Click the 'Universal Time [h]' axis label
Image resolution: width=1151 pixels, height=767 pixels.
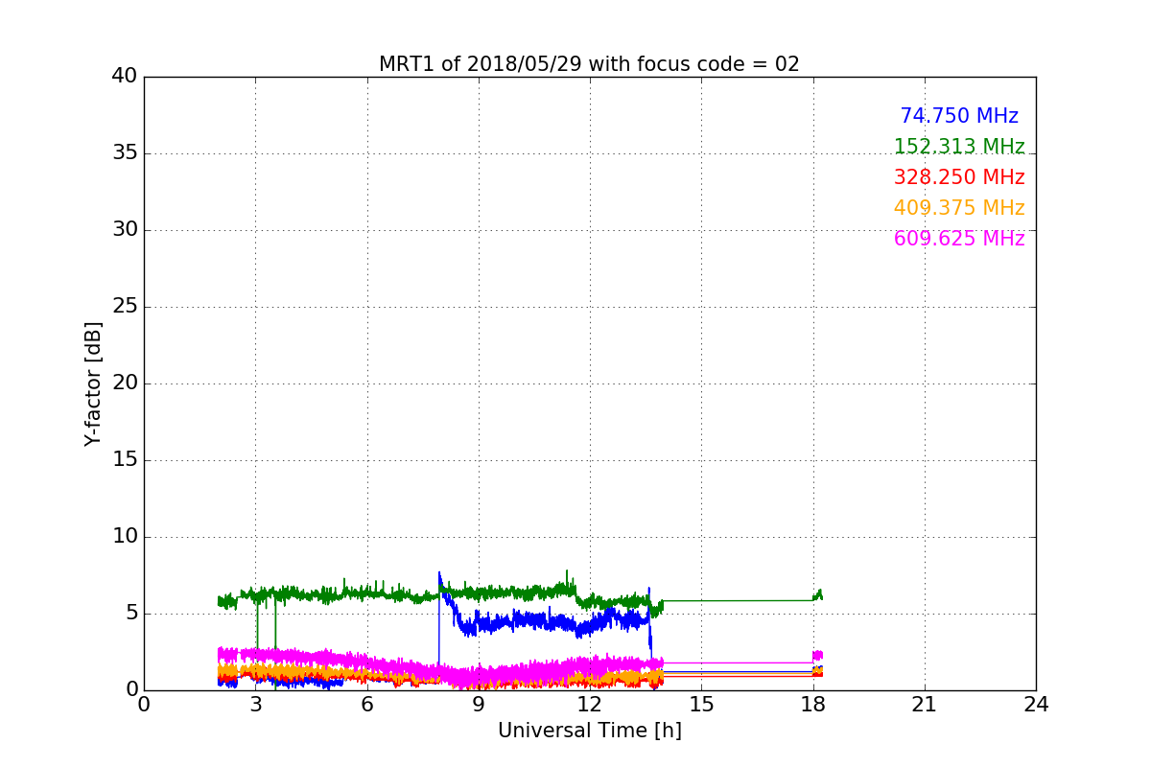[x=590, y=731]
